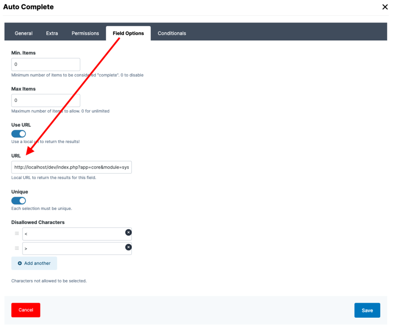The width and height of the screenshot is (393, 330).
Task: Save the field options
Action: (x=367, y=310)
